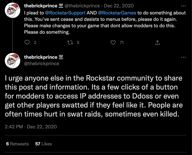Open more options on second tweet

click(183, 57)
